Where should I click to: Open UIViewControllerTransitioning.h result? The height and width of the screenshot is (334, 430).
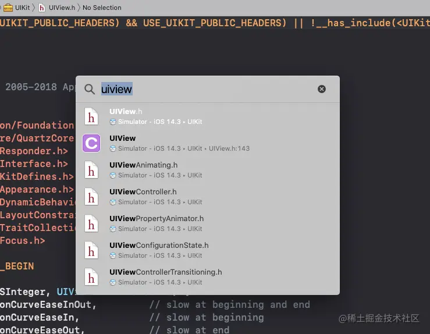pyautogui.click(x=208, y=277)
